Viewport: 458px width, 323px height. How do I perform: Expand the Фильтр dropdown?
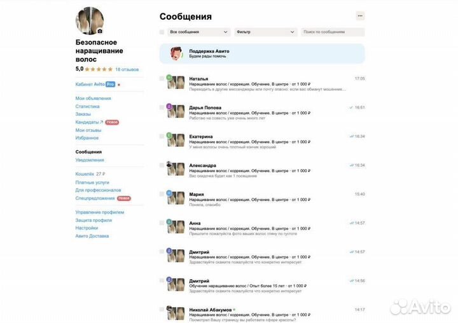(265, 32)
